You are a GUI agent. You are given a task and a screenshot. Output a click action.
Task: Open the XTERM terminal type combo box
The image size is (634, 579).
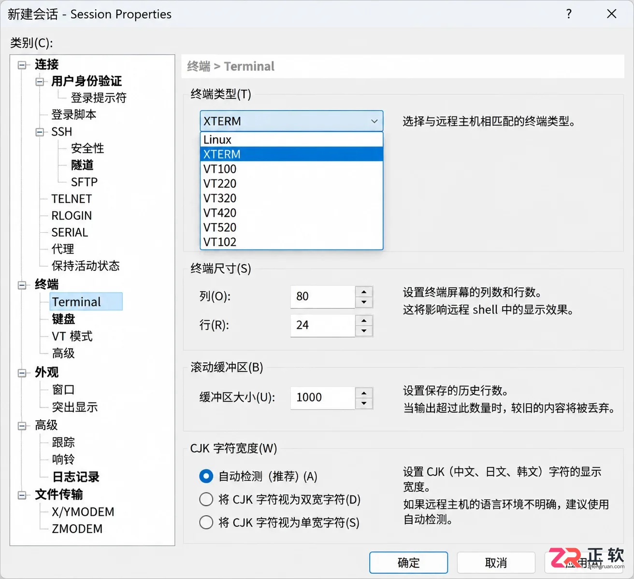point(291,121)
